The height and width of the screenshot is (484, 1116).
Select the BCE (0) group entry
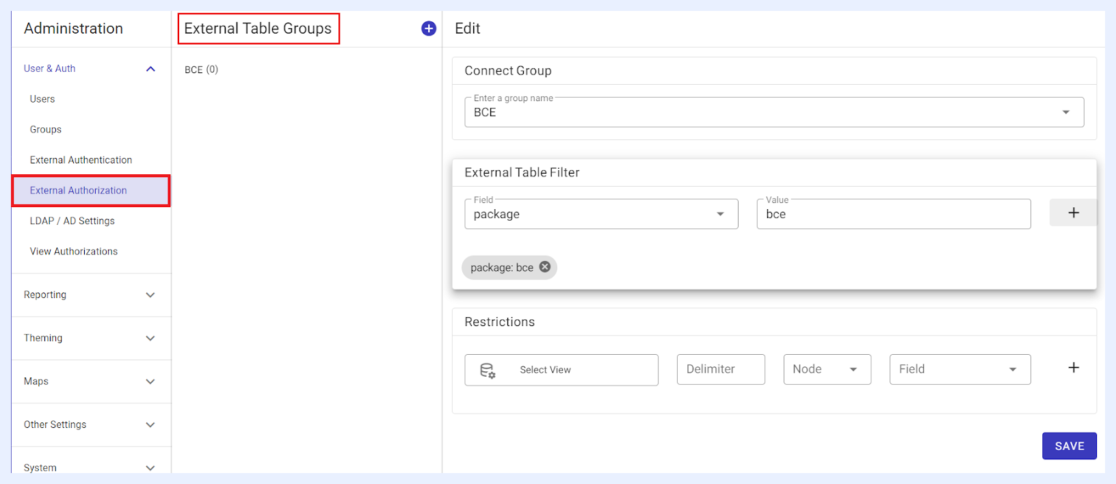tap(201, 70)
